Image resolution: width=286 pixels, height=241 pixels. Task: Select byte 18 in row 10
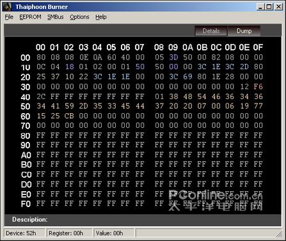[x=69, y=66]
